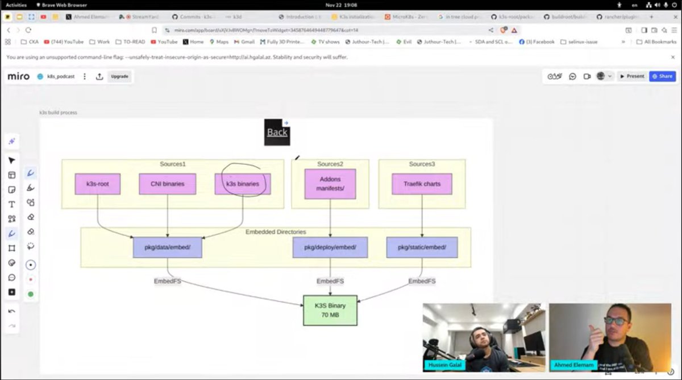This screenshot has width=682, height=380.
Task: Go back in browser history
Action: pos(8,30)
